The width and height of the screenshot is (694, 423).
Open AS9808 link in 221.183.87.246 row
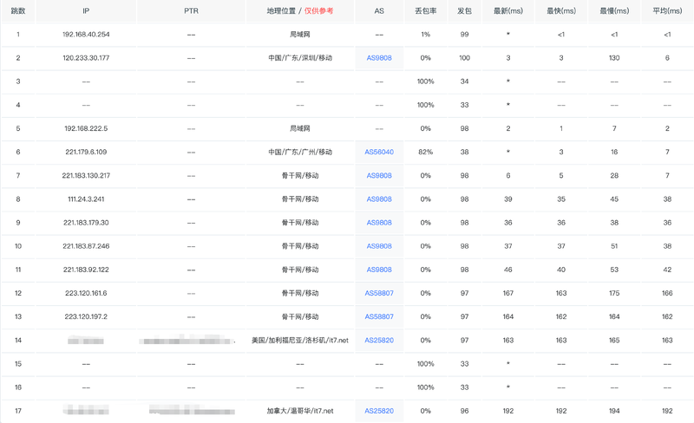379,246
